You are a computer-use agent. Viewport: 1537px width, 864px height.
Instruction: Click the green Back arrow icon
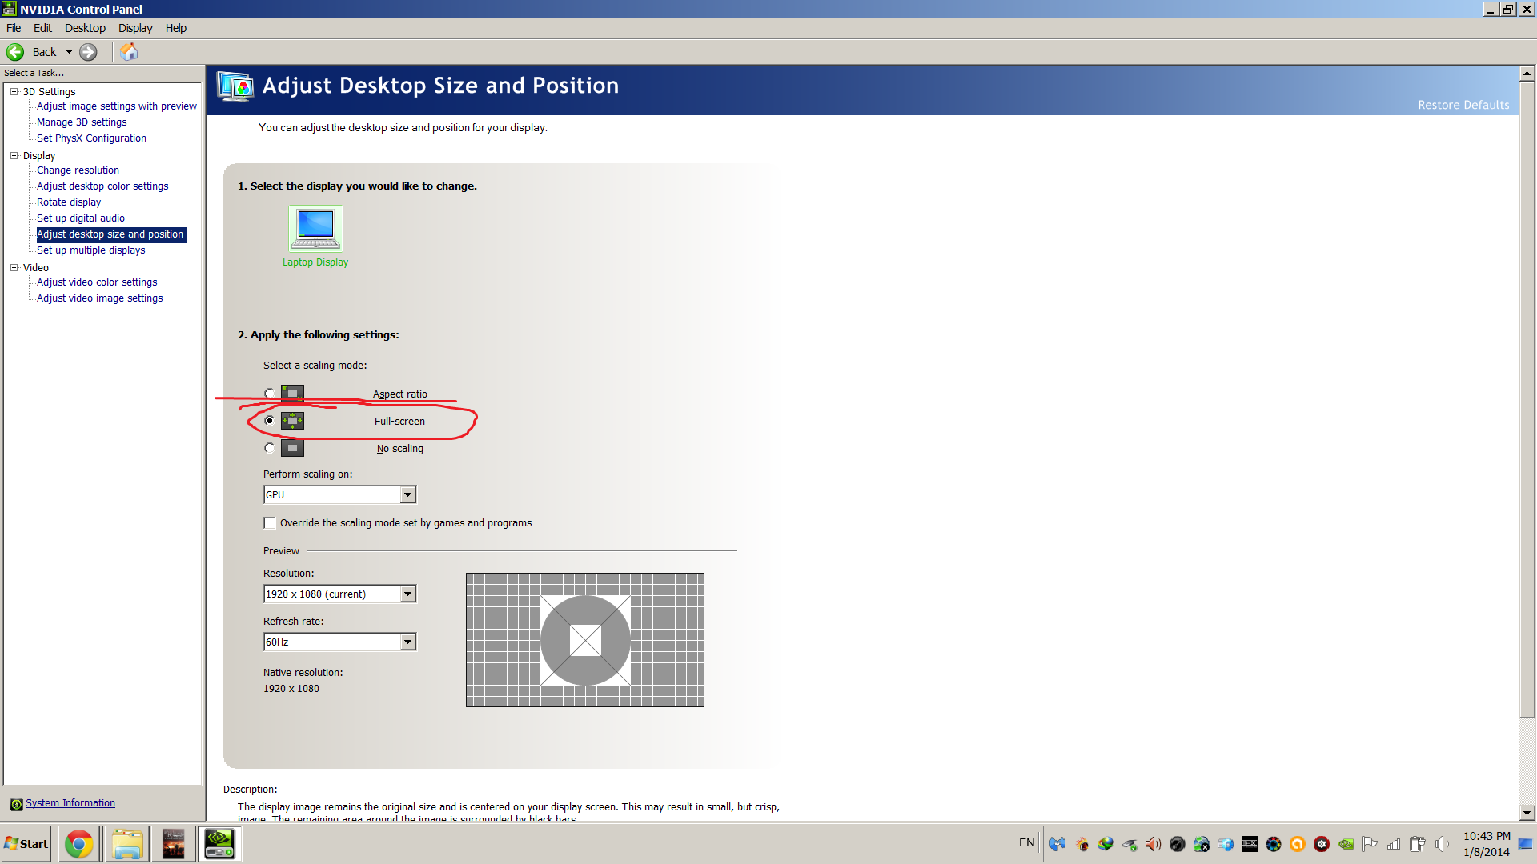tap(15, 52)
